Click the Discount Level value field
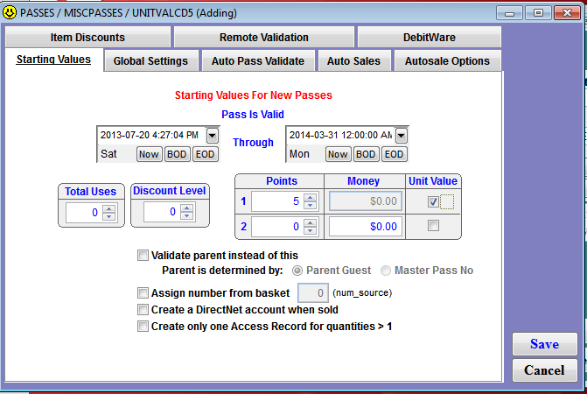 [x=162, y=212]
